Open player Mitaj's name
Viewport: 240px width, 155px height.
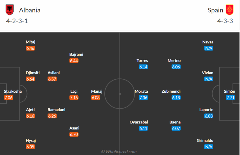click(30, 42)
